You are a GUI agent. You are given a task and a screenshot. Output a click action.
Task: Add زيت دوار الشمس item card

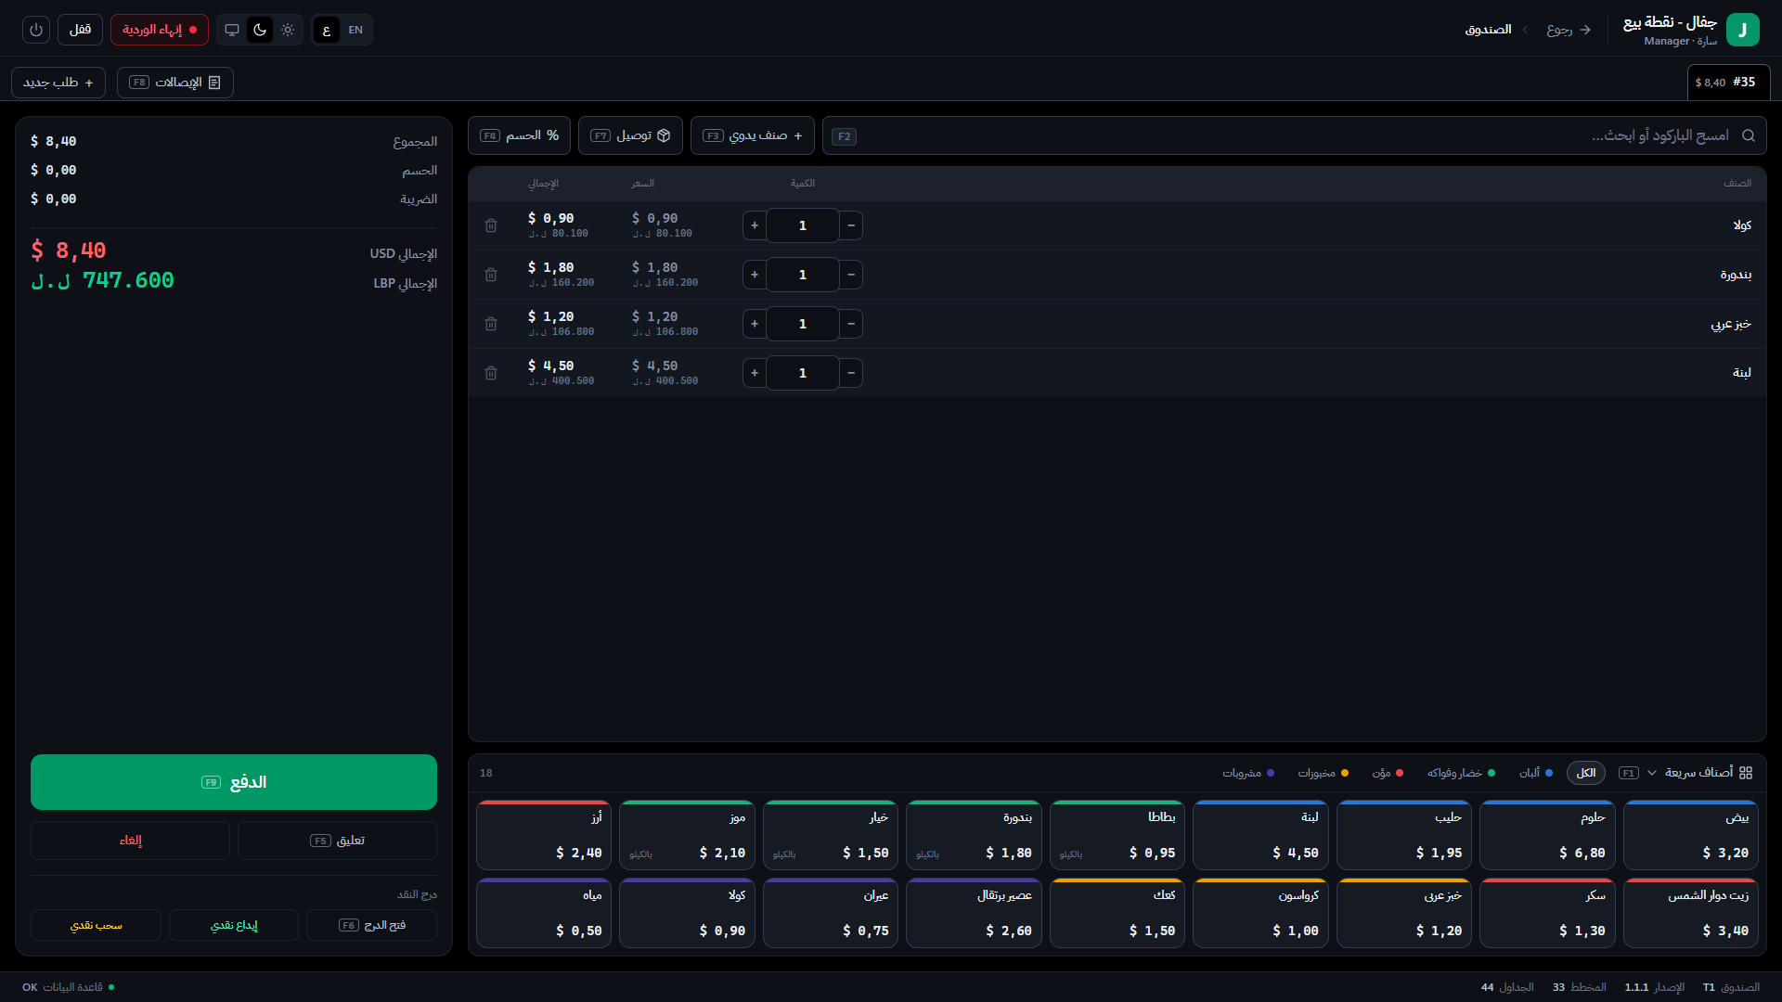tap(1691, 913)
